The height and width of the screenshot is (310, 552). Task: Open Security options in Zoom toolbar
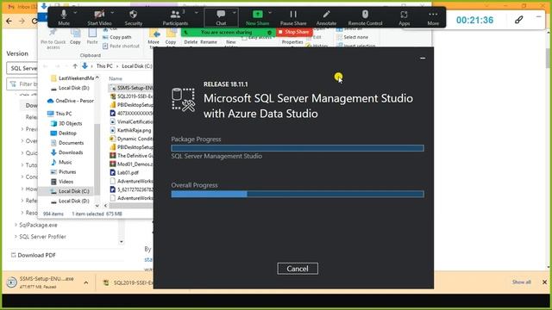point(134,17)
